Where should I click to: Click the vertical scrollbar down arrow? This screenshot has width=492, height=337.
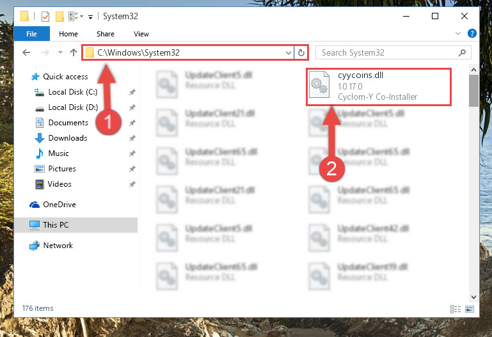[474, 297]
